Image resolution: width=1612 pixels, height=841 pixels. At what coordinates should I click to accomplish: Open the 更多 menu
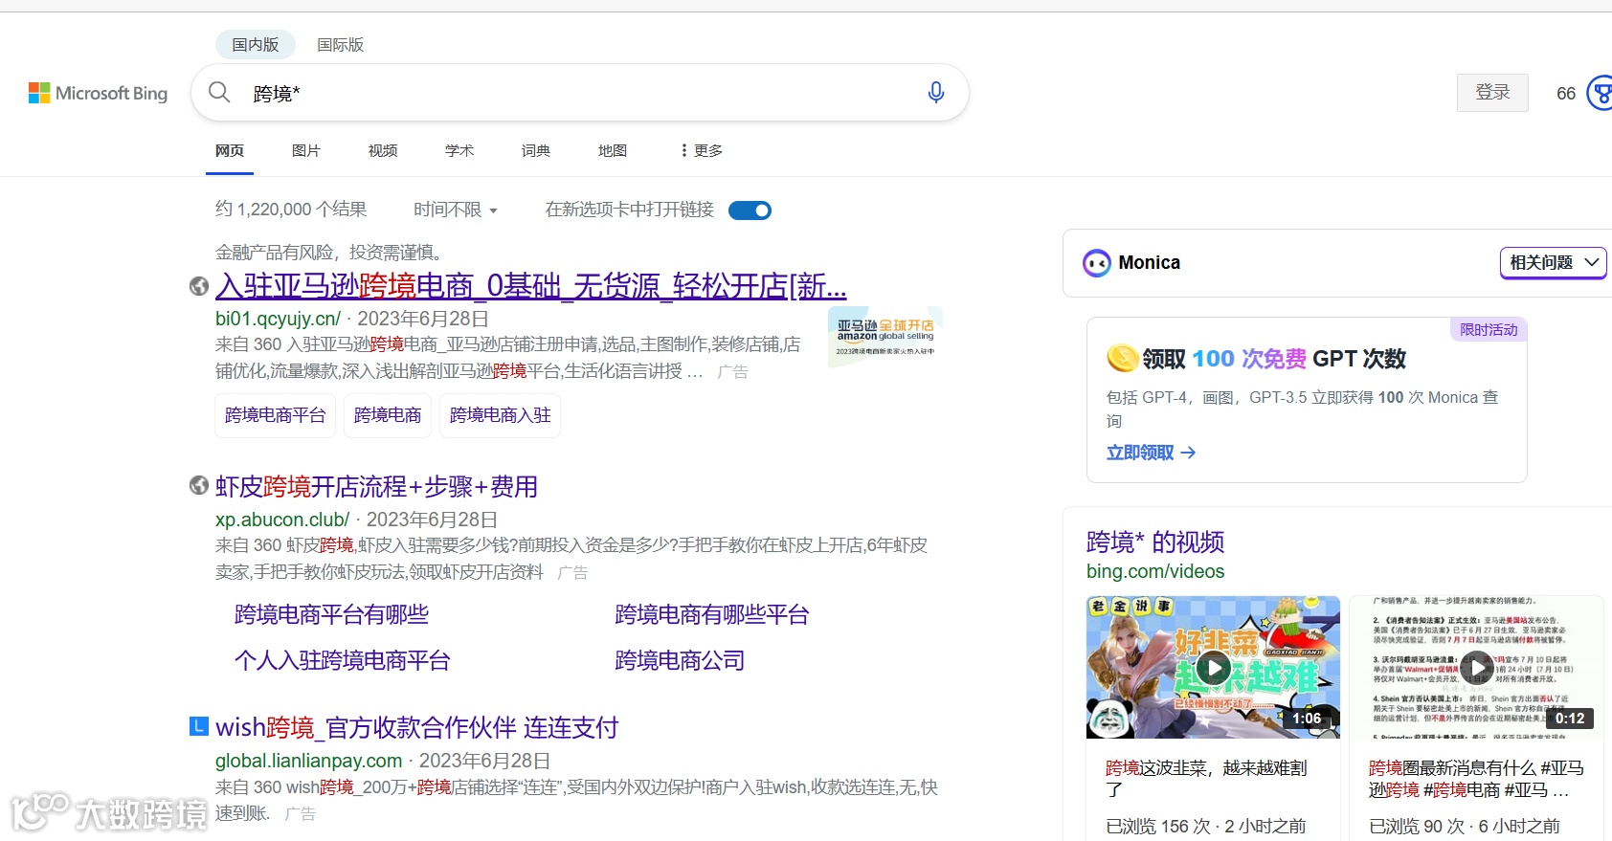(702, 150)
